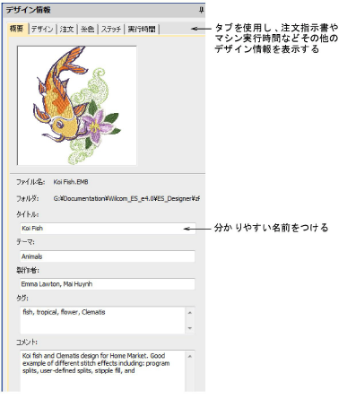The image size is (356, 399).
Task: Click the 製作者 field with Emma Lawton
Action: [108, 284]
